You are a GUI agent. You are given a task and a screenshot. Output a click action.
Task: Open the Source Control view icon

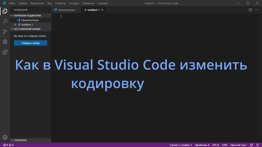[x=5, y=32]
